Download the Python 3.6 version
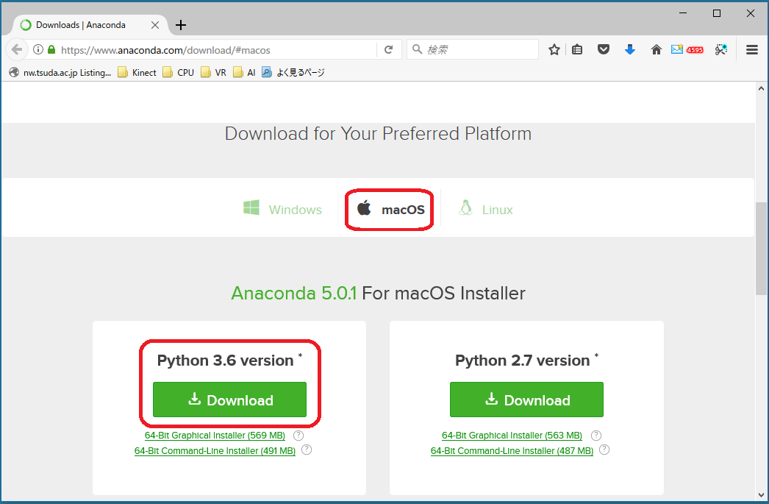The image size is (769, 504). (x=229, y=400)
